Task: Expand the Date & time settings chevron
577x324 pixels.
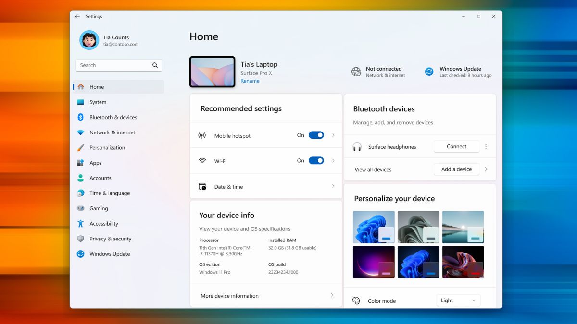Action: coord(332,186)
